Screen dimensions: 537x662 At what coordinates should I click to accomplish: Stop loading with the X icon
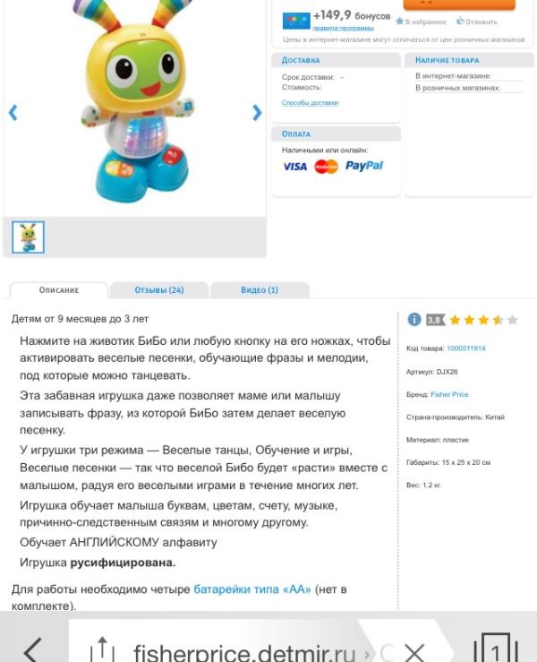[x=413, y=652]
